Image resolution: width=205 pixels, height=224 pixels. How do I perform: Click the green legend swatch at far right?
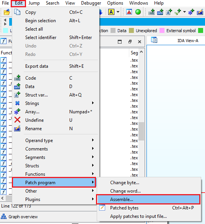point(200,31)
